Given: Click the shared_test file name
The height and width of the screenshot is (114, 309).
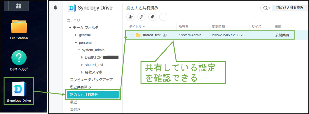Looking at the screenshot, I should pyautogui.click(x=151, y=35).
